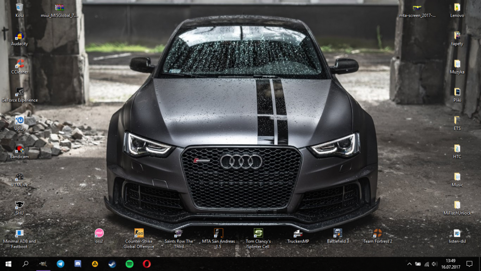The image size is (481, 271).
Task: Open the Windows Start menu
Action: [8, 264]
